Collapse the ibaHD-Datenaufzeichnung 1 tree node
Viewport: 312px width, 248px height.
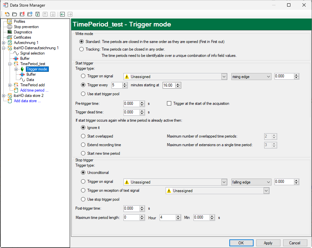[3, 48]
